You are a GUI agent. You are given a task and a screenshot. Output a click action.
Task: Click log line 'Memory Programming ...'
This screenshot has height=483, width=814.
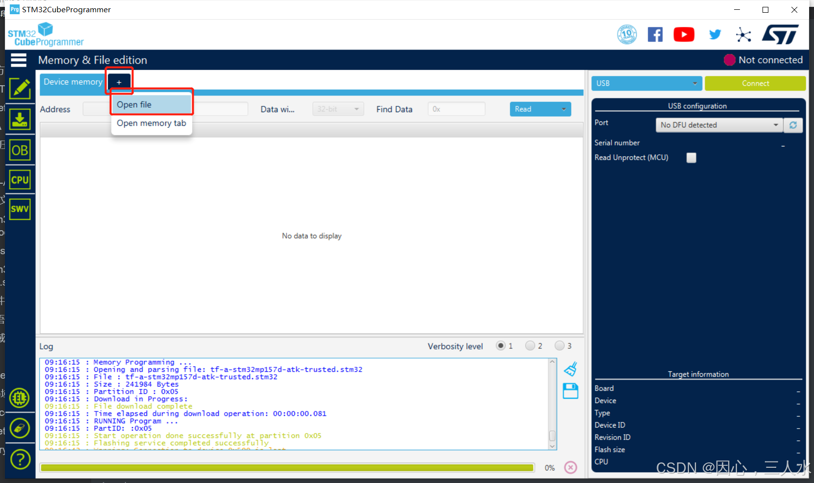click(x=143, y=362)
